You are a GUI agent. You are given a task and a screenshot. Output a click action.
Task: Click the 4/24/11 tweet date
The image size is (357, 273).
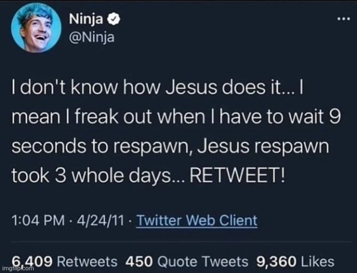tap(93, 221)
